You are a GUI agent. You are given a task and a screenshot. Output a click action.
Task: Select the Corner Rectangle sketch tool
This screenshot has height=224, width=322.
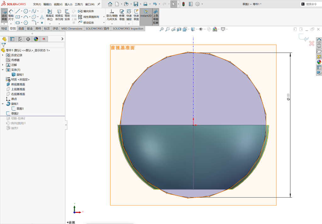pyautogui.click(x=18, y=17)
